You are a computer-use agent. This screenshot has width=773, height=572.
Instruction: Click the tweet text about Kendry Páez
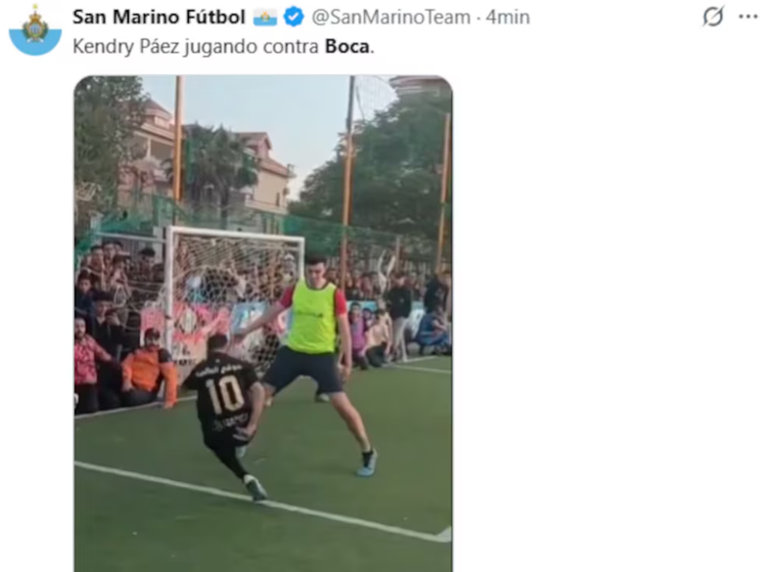click(223, 47)
